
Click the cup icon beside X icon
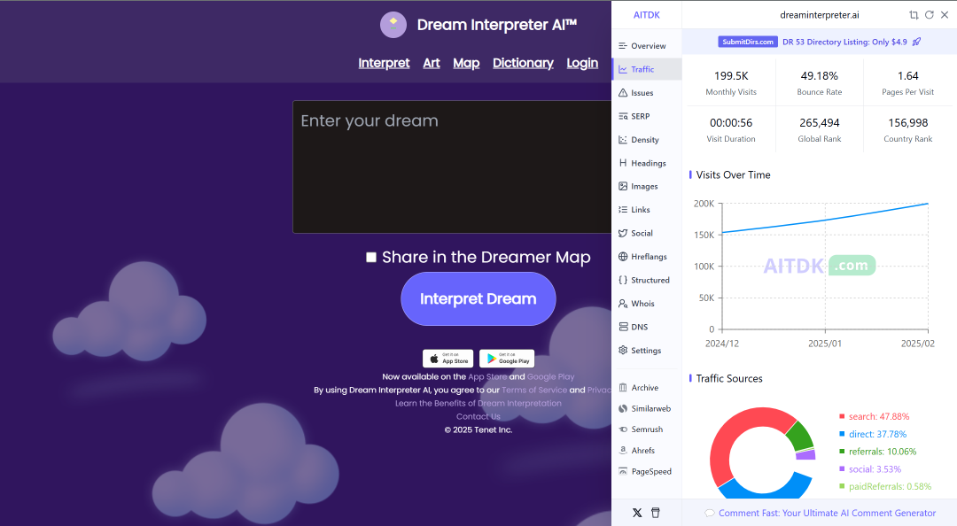pos(656,513)
